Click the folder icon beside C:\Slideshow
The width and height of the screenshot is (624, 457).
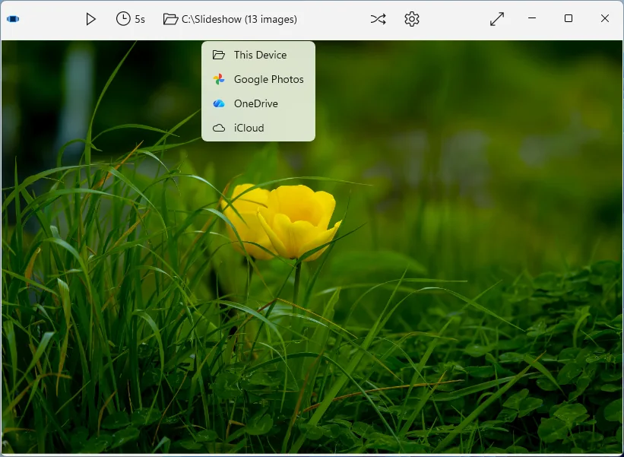pyautogui.click(x=170, y=19)
